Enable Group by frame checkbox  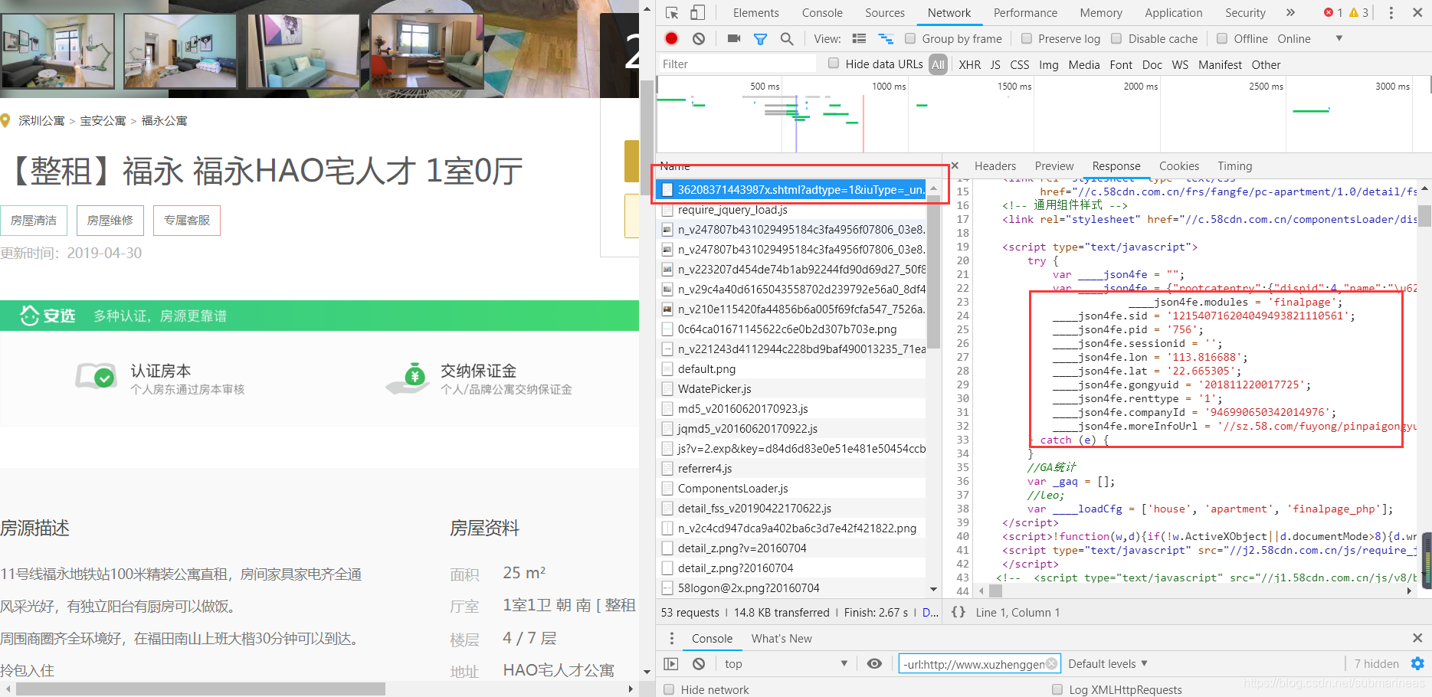tap(910, 38)
